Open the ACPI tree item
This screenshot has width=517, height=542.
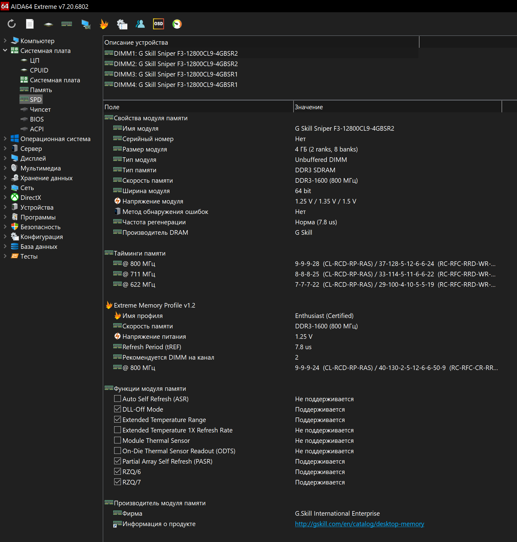37,129
